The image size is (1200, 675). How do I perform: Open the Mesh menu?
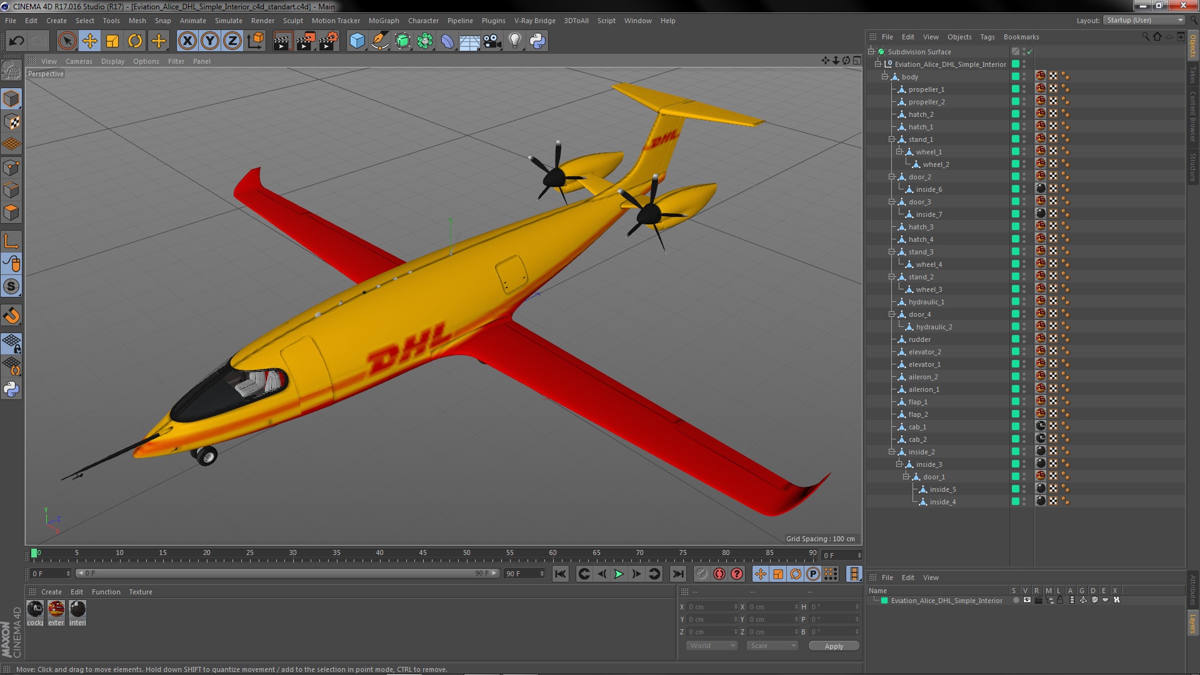coord(137,21)
